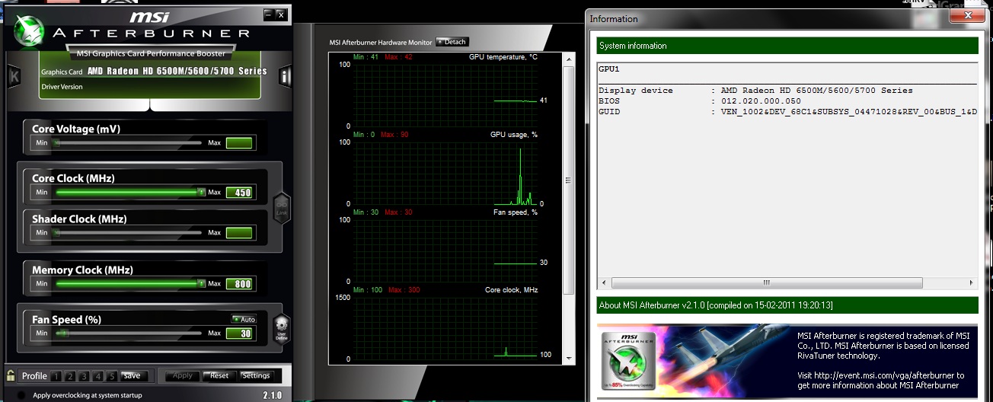Click the Fan speed graph

tap(445, 250)
